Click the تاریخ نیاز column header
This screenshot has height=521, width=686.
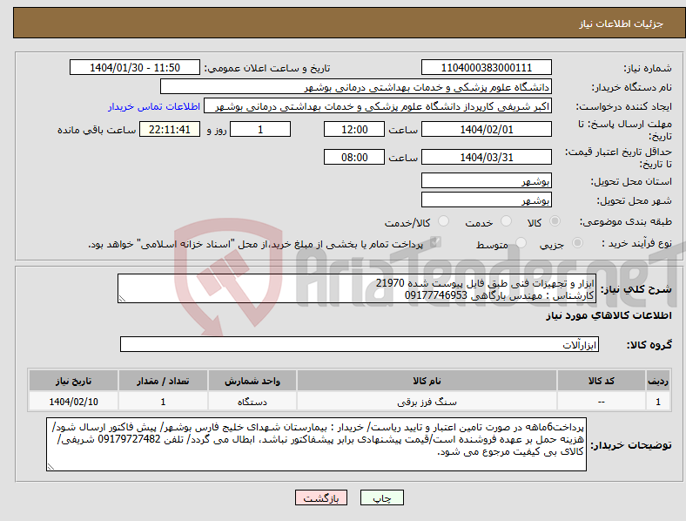coord(73,381)
